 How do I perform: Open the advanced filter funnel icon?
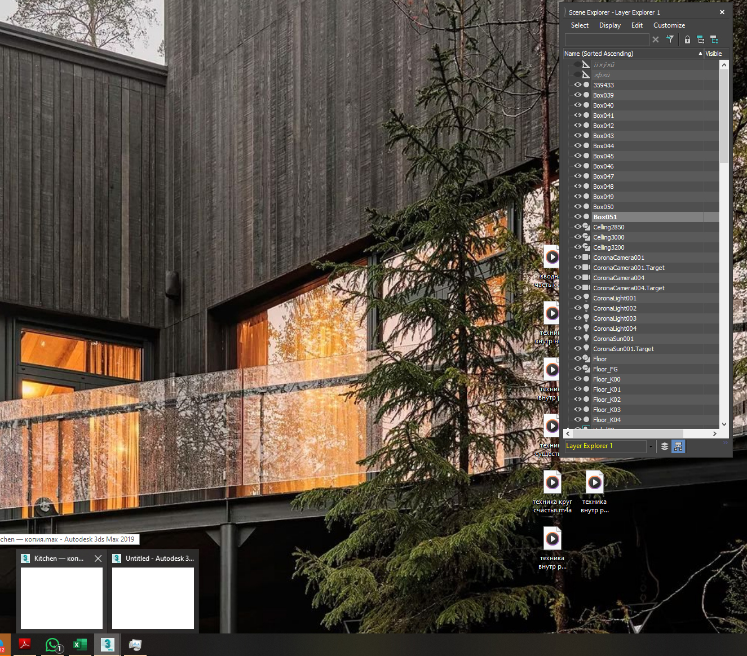[670, 39]
